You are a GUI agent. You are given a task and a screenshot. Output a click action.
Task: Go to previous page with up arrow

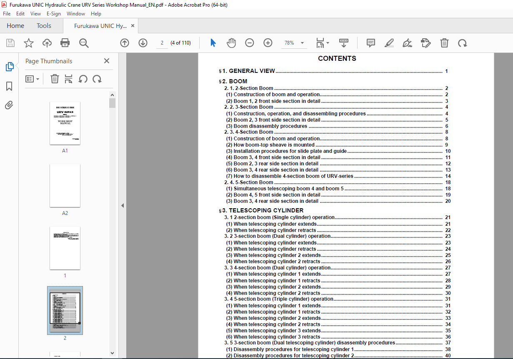point(125,43)
